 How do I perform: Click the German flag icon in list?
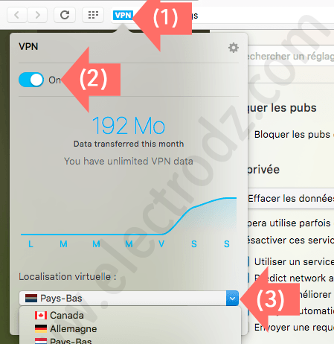(x=41, y=328)
